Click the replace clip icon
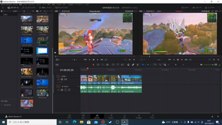The width and height of the screenshot is (222, 125). click(x=122, y=65)
